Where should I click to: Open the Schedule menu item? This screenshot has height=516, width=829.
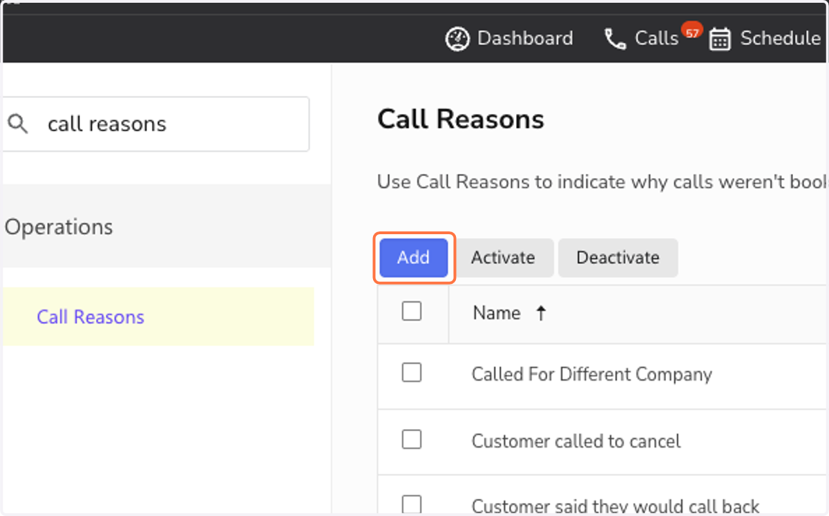click(765, 38)
